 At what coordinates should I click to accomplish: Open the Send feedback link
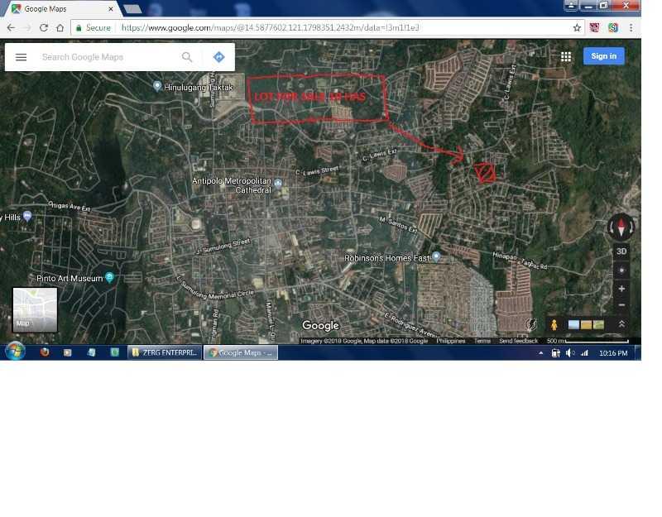coord(518,341)
